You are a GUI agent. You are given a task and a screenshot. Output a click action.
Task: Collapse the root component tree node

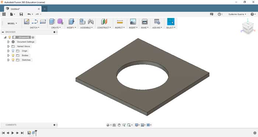5,37
